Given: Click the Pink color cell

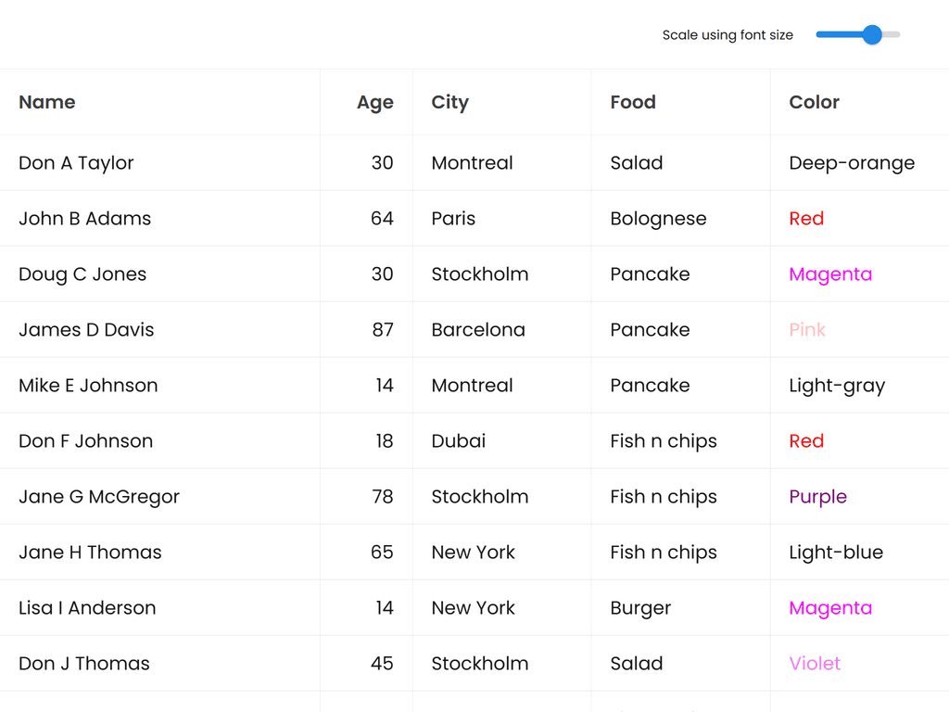Looking at the screenshot, I should (x=807, y=330).
